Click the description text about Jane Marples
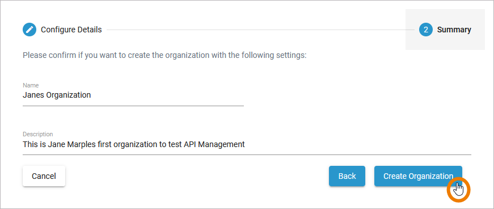The image size is (494, 209). pos(134,144)
